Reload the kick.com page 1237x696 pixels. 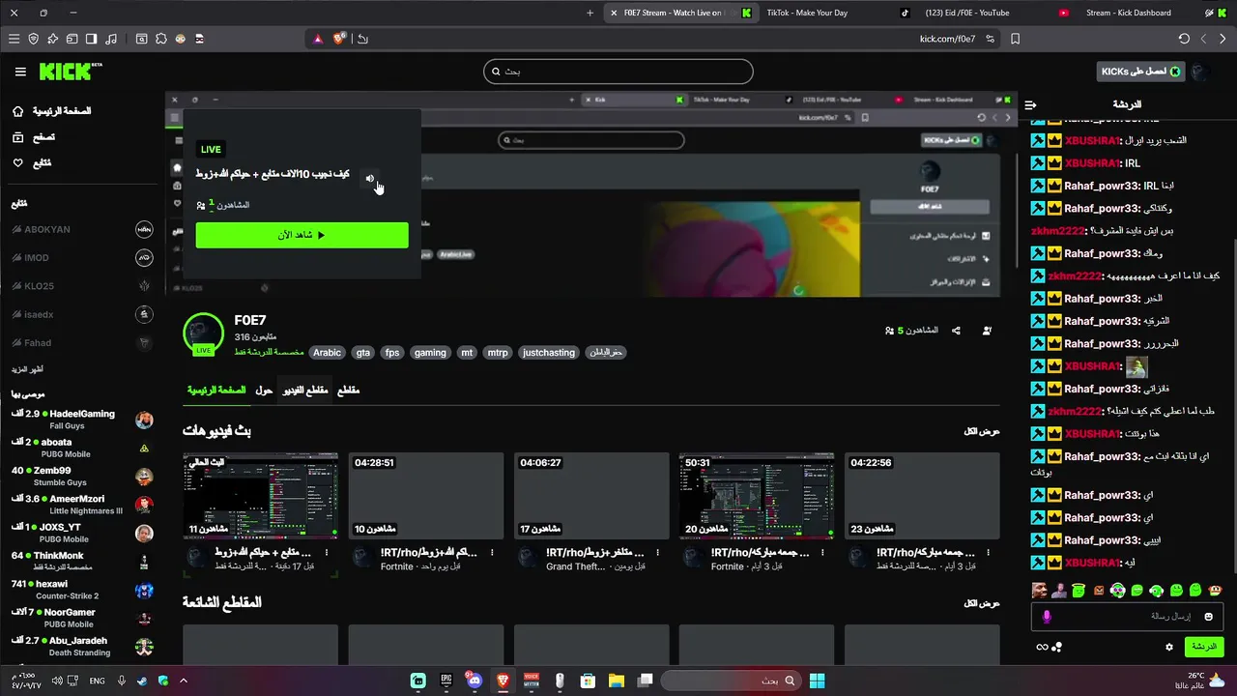(x=1184, y=39)
